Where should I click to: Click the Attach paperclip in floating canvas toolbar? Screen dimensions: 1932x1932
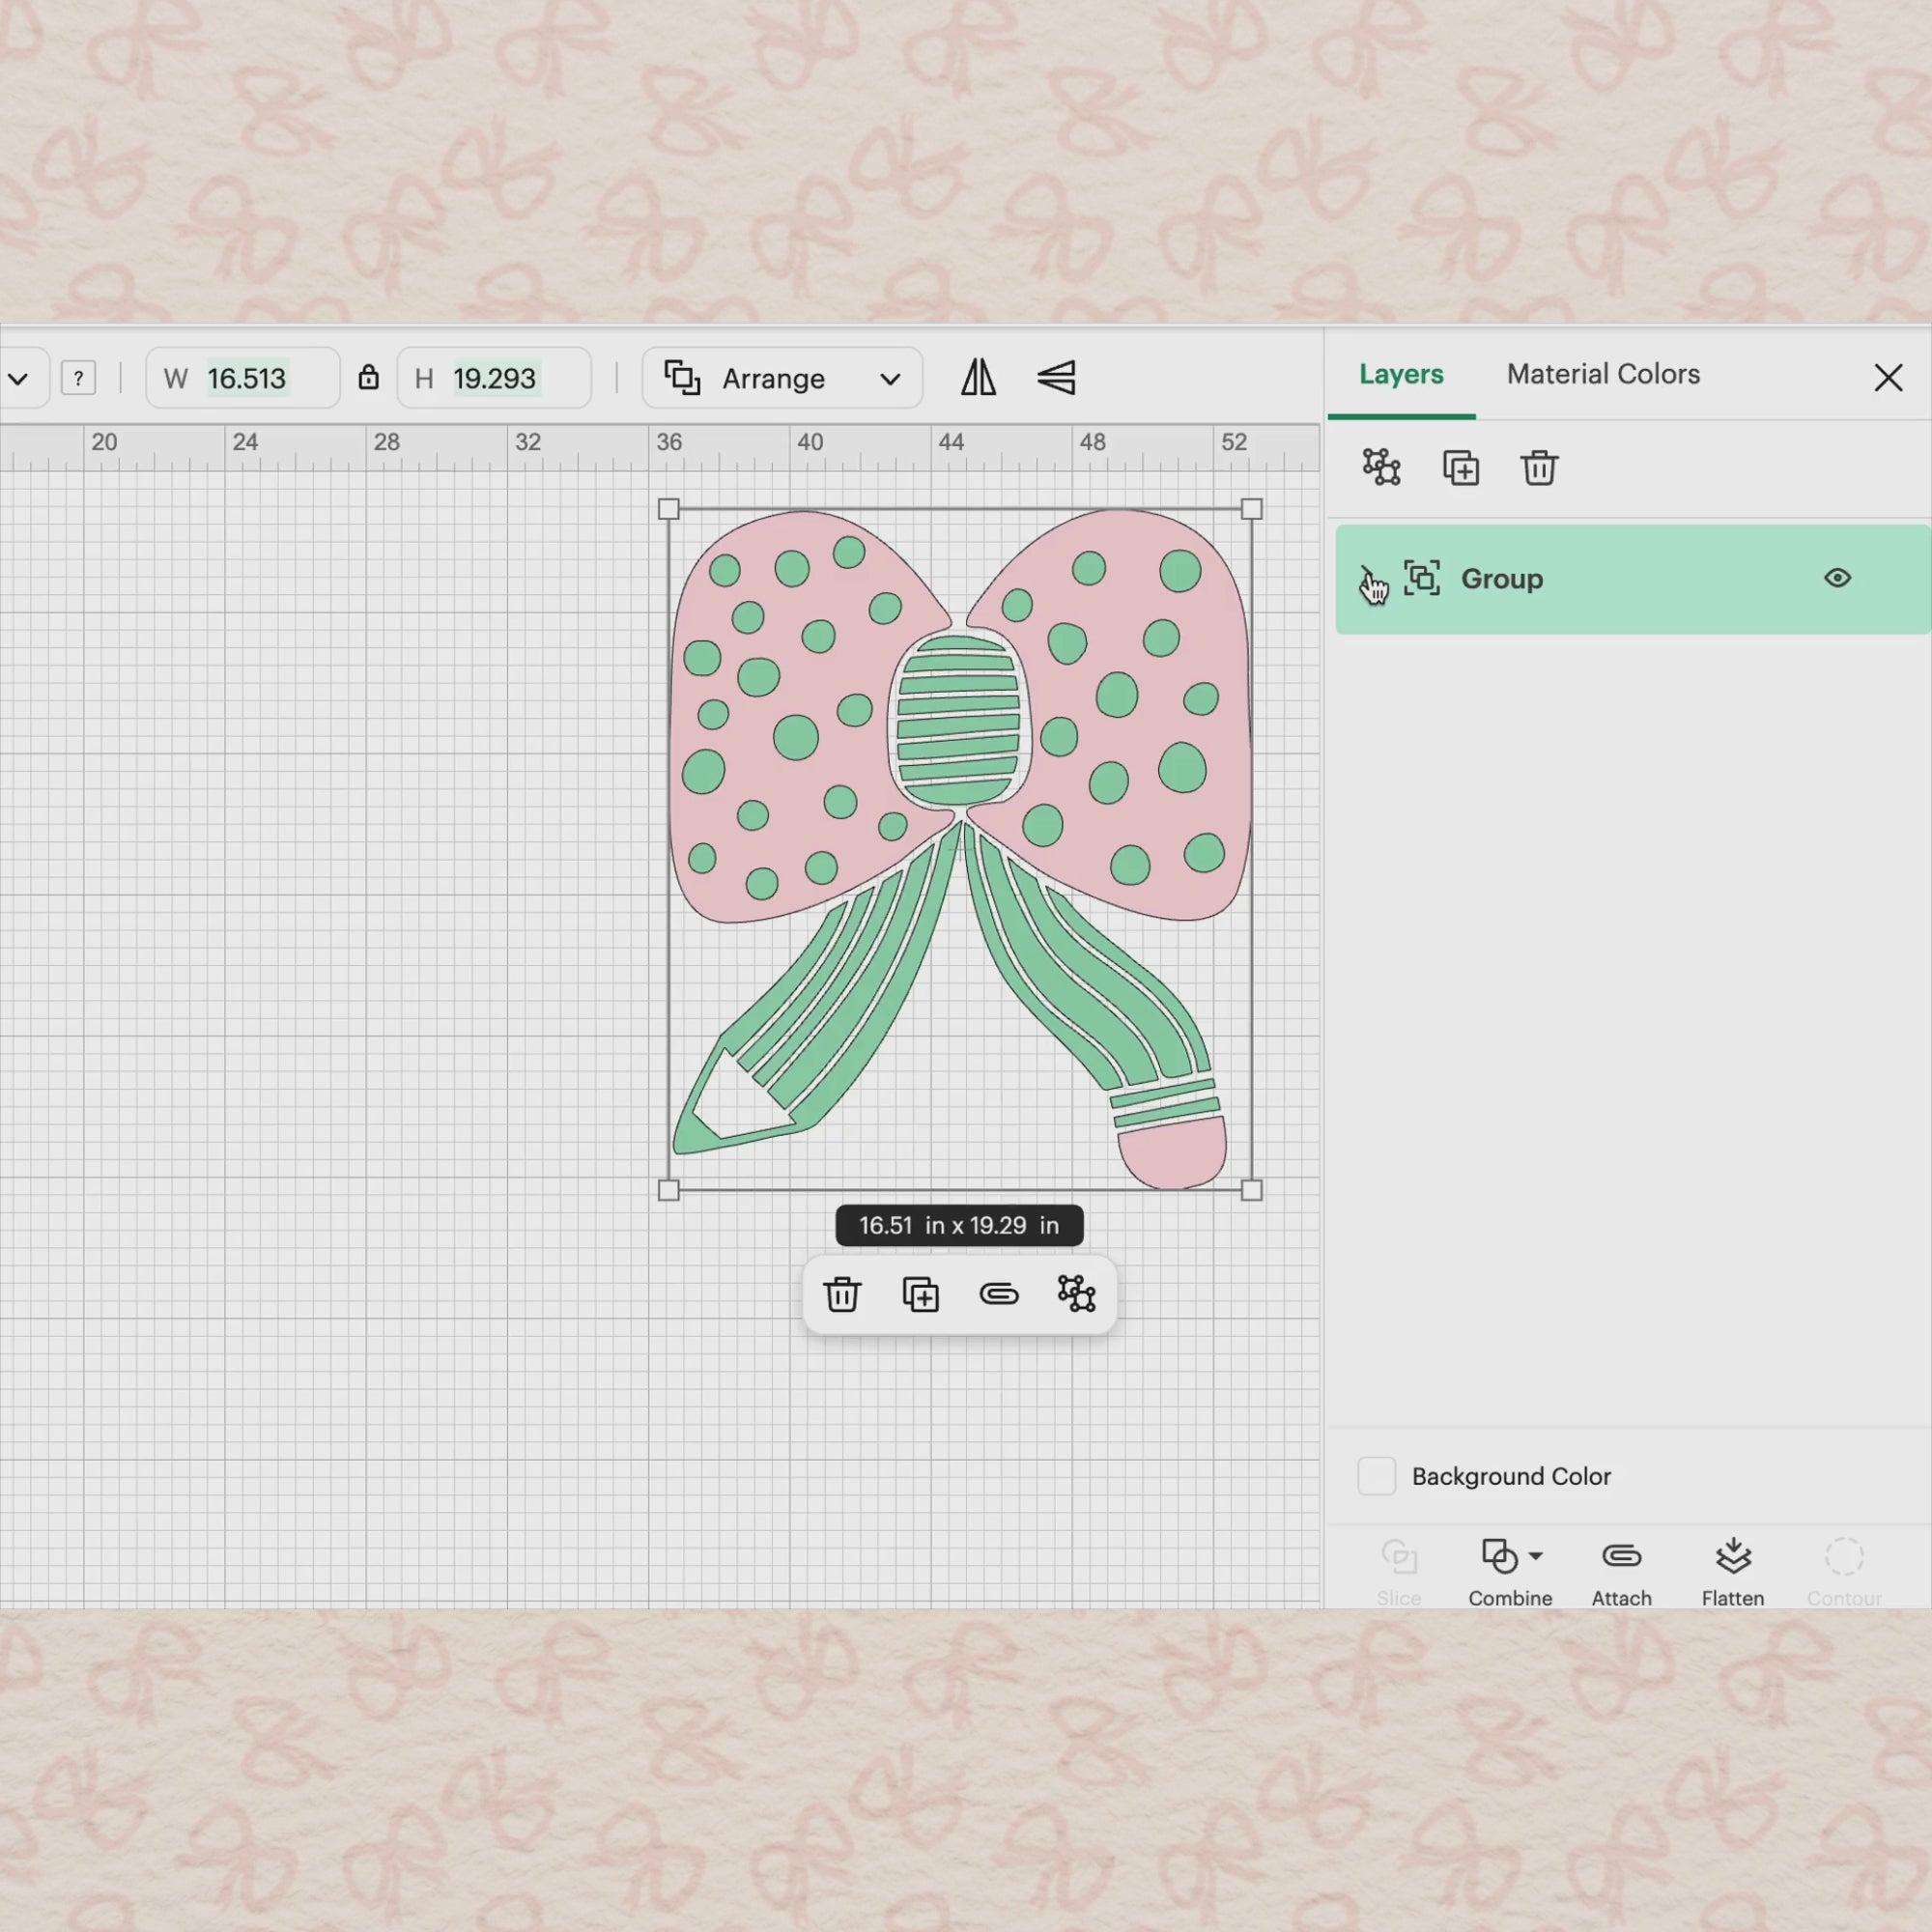pos(999,1294)
